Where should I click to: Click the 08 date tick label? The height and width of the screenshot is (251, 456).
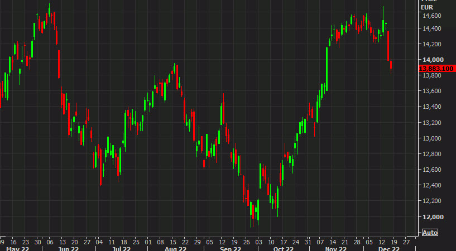click(x=161, y=242)
